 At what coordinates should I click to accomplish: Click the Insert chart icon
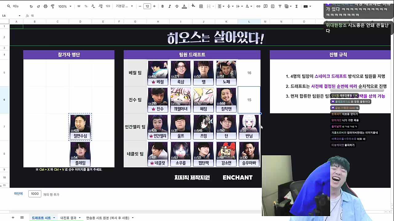click(273, 6)
